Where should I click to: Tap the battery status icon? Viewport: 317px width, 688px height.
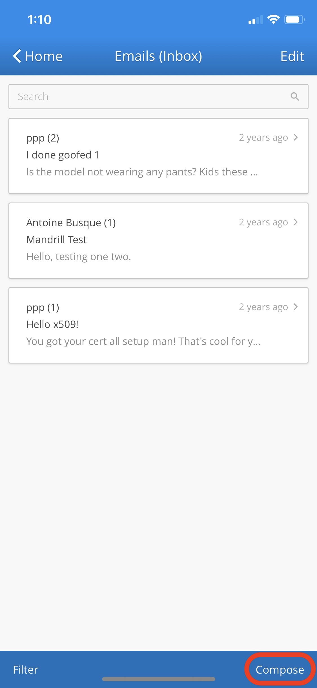294,19
